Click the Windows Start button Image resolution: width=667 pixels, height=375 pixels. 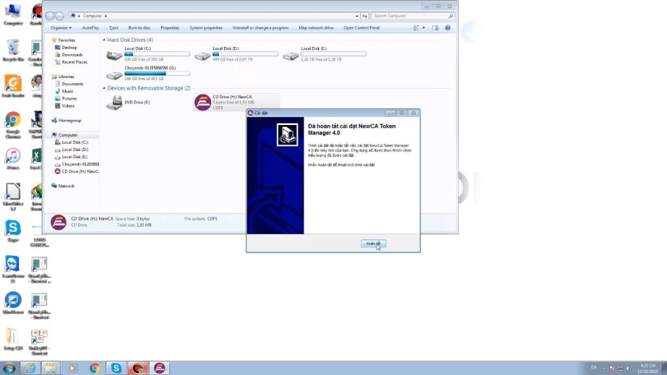(9, 368)
